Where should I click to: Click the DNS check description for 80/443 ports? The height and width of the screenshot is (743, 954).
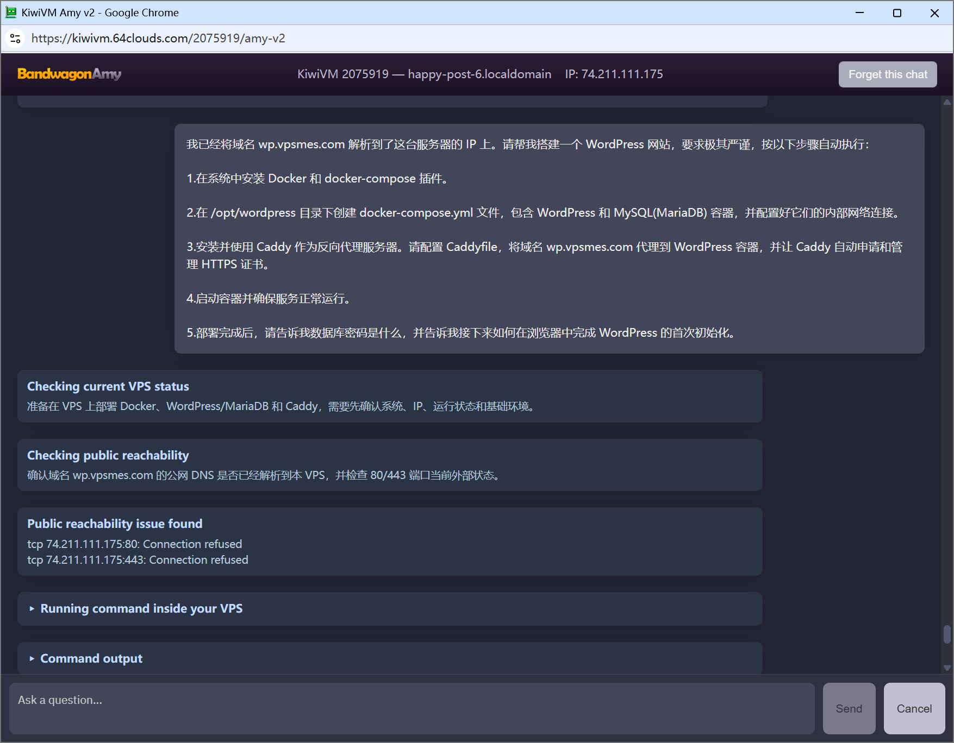[x=265, y=475]
